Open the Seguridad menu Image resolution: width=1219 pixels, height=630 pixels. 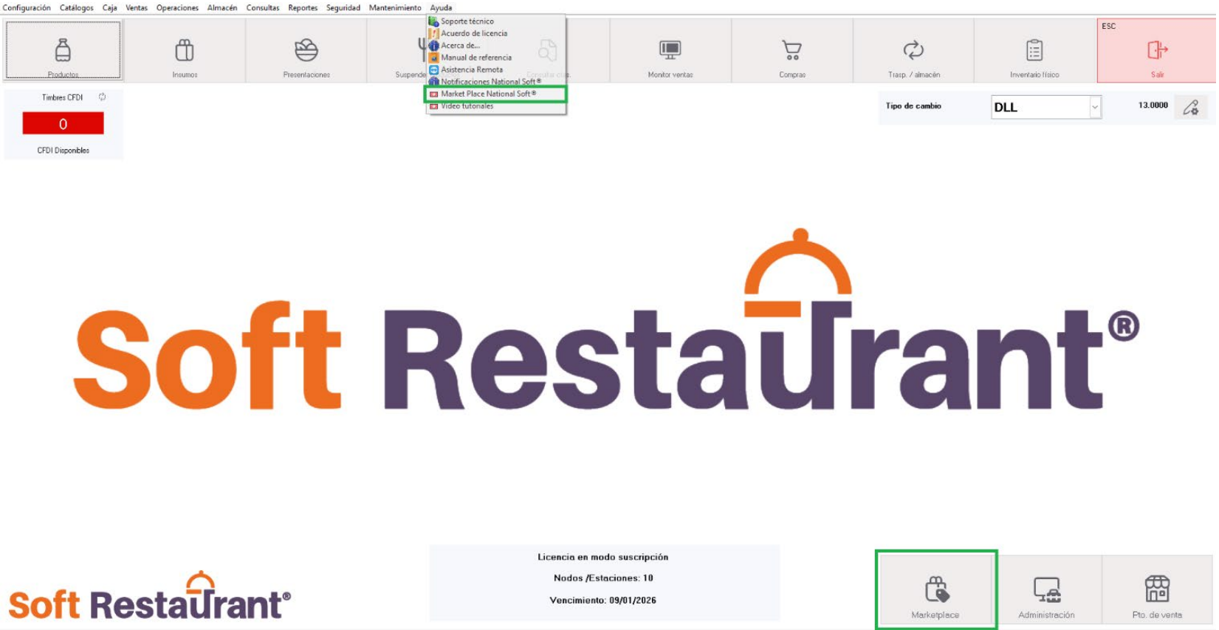point(343,7)
